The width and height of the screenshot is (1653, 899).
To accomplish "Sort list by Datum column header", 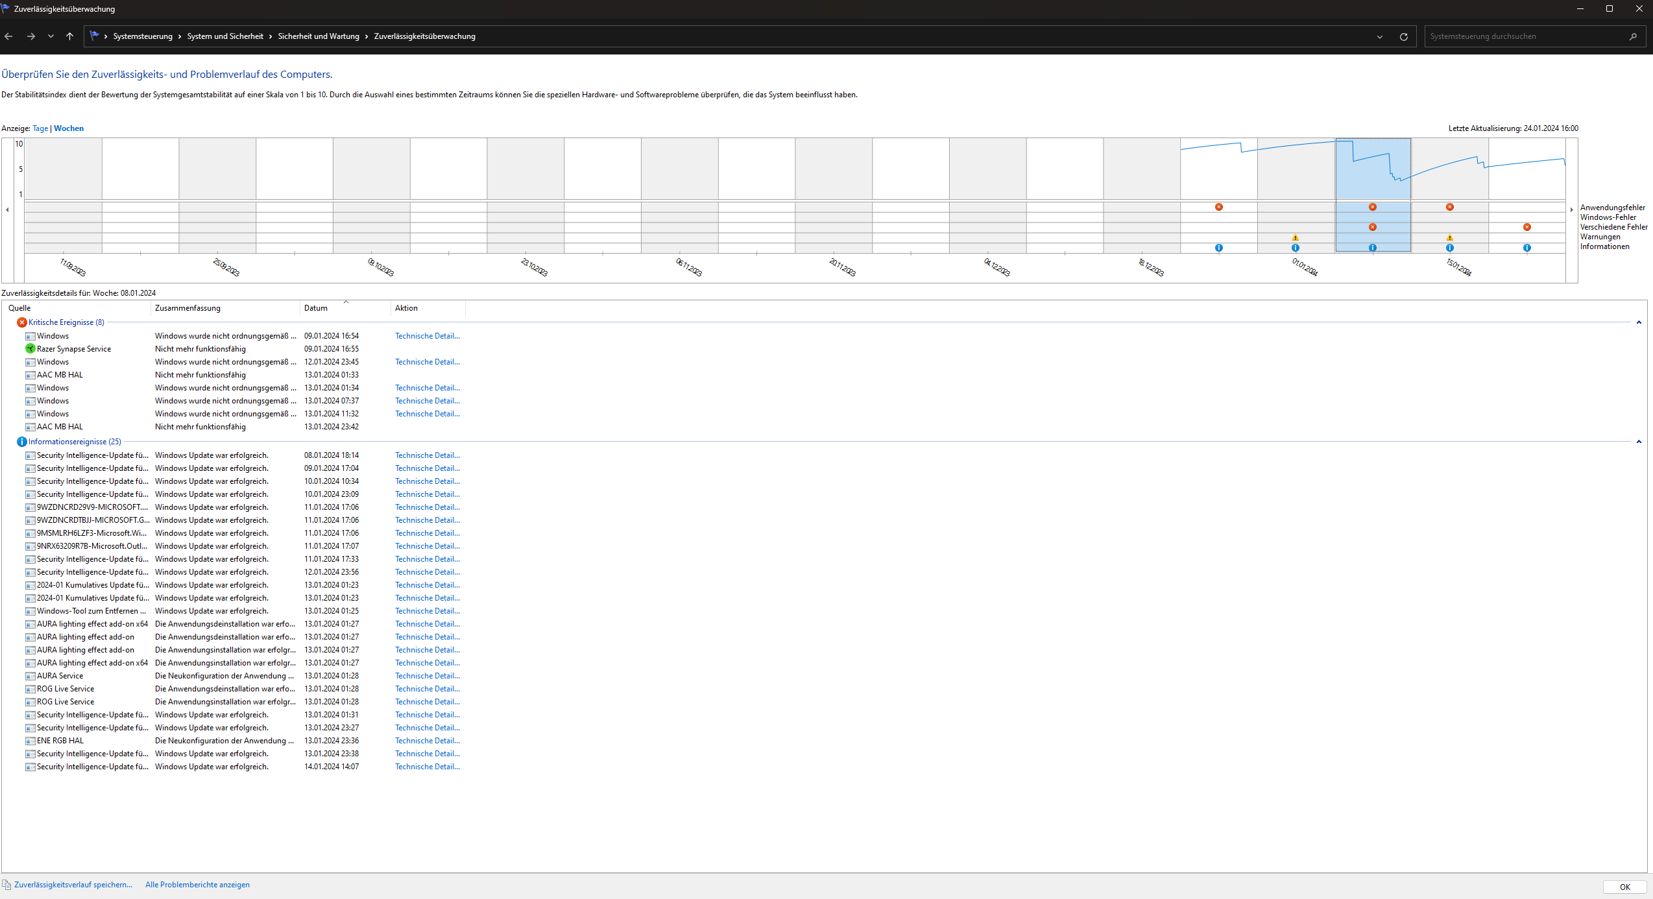I will [x=316, y=308].
